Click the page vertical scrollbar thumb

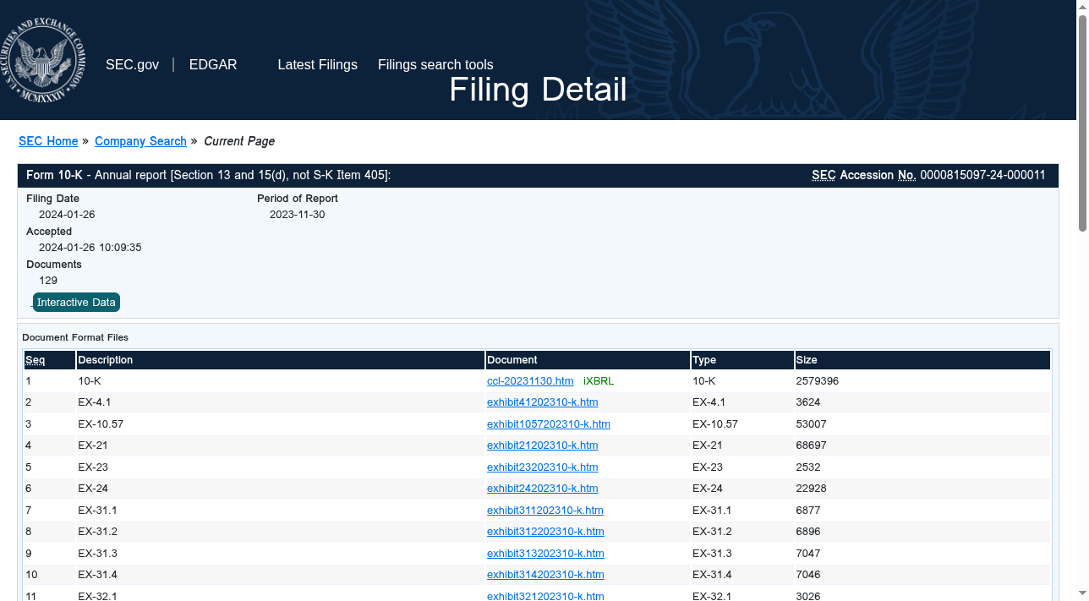click(1082, 123)
